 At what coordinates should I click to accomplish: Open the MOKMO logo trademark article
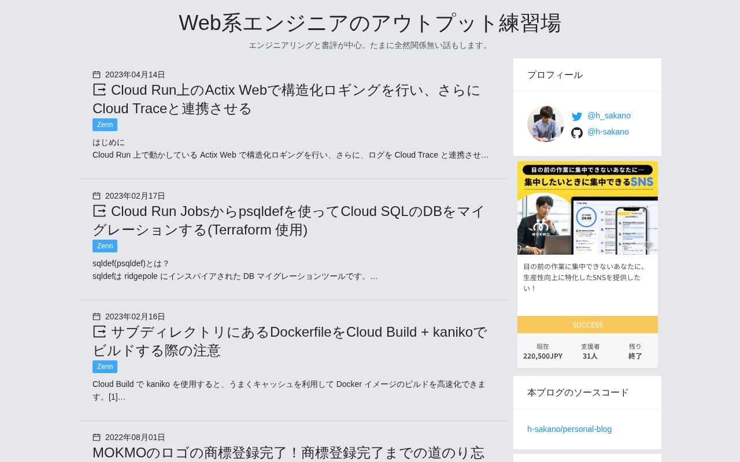(x=288, y=453)
